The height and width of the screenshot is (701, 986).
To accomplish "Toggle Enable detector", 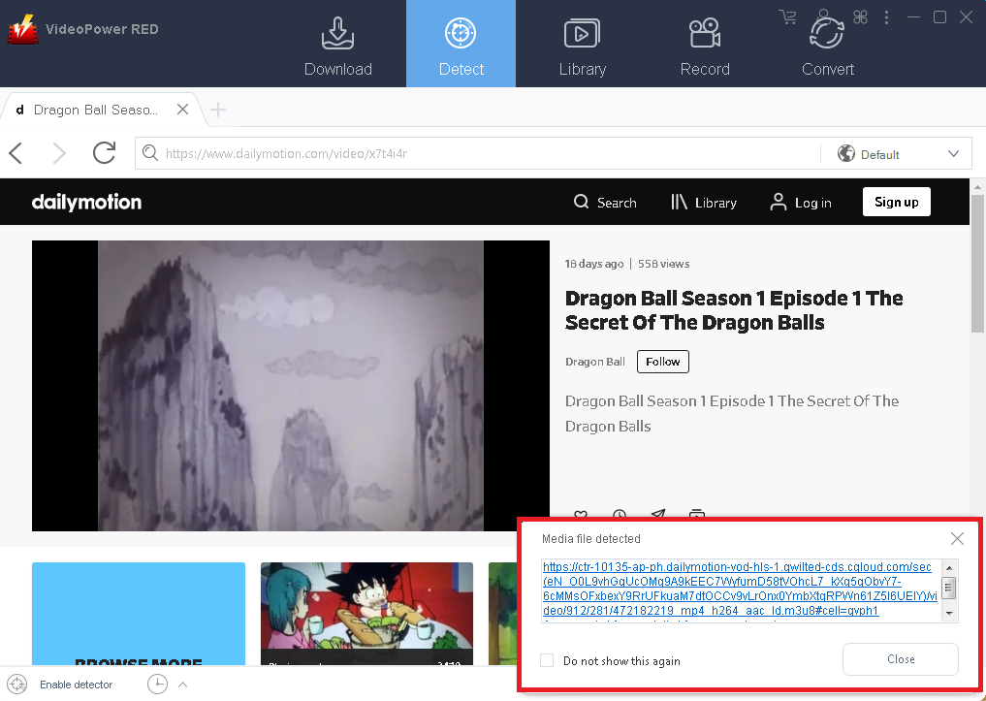I will pos(60,684).
